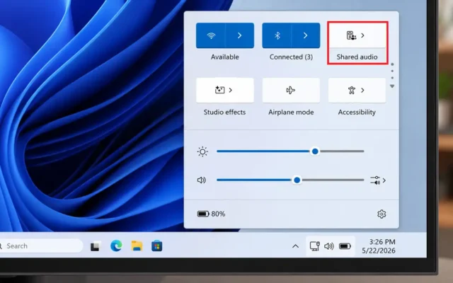Image resolution: width=453 pixels, height=283 pixels.
Task: Open the Bluetooth devices list arrow
Action: (x=306, y=35)
